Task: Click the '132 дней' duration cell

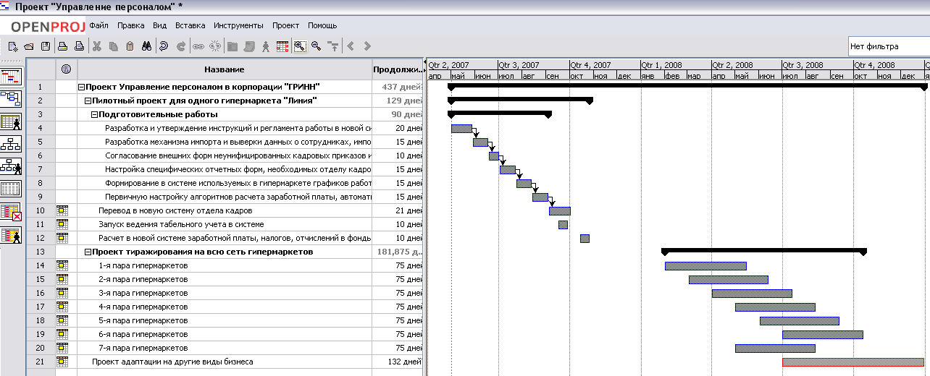Action: [x=396, y=362]
